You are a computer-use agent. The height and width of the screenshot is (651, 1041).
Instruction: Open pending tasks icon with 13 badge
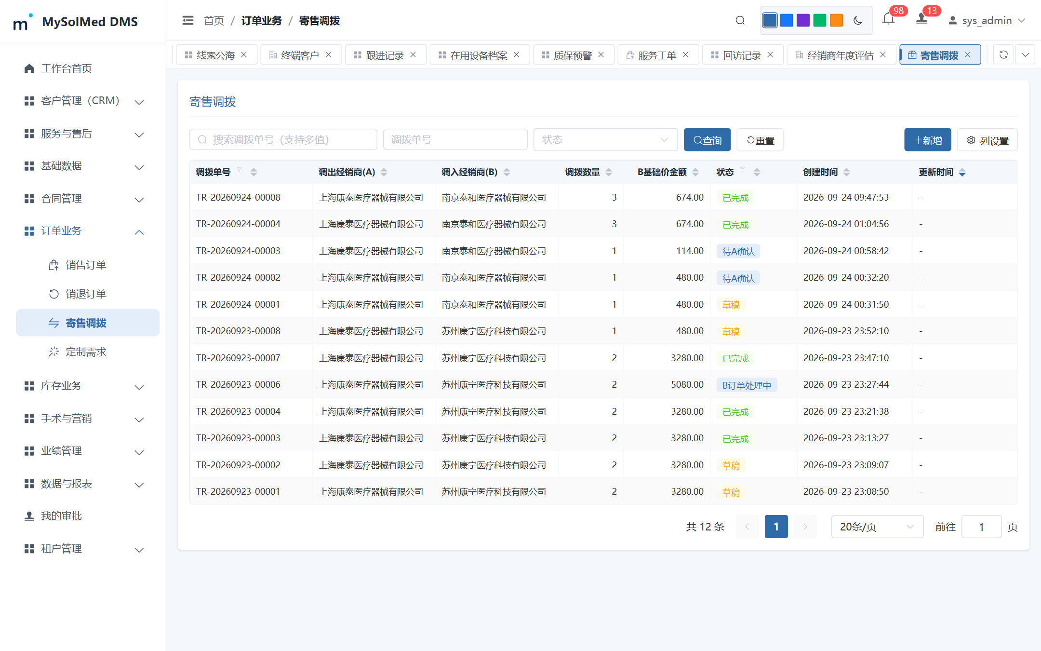[921, 19]
